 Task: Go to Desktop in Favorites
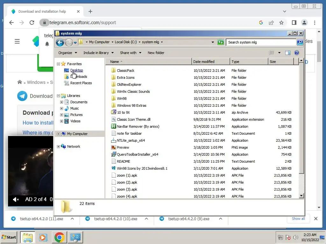[x=76, y=70]
